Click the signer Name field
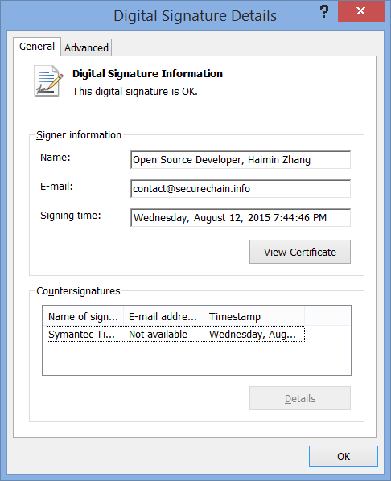The height and width of the screenshot is (481, 391). (x=241, y=160)
